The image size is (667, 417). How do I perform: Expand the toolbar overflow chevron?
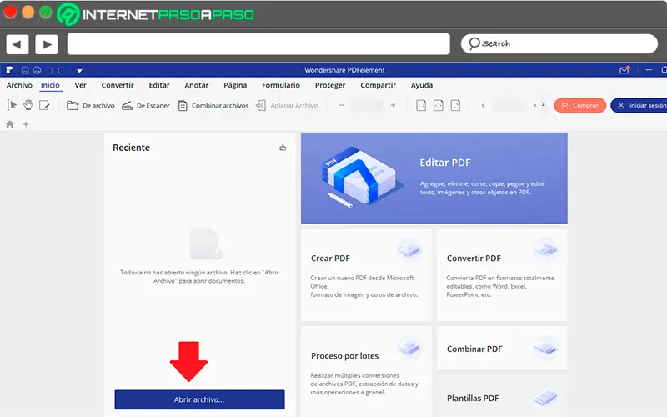coord(544,104)
